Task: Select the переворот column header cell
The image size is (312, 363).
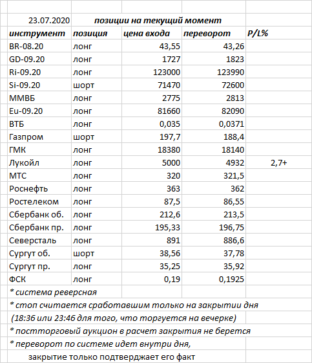Action: (214, 33)
